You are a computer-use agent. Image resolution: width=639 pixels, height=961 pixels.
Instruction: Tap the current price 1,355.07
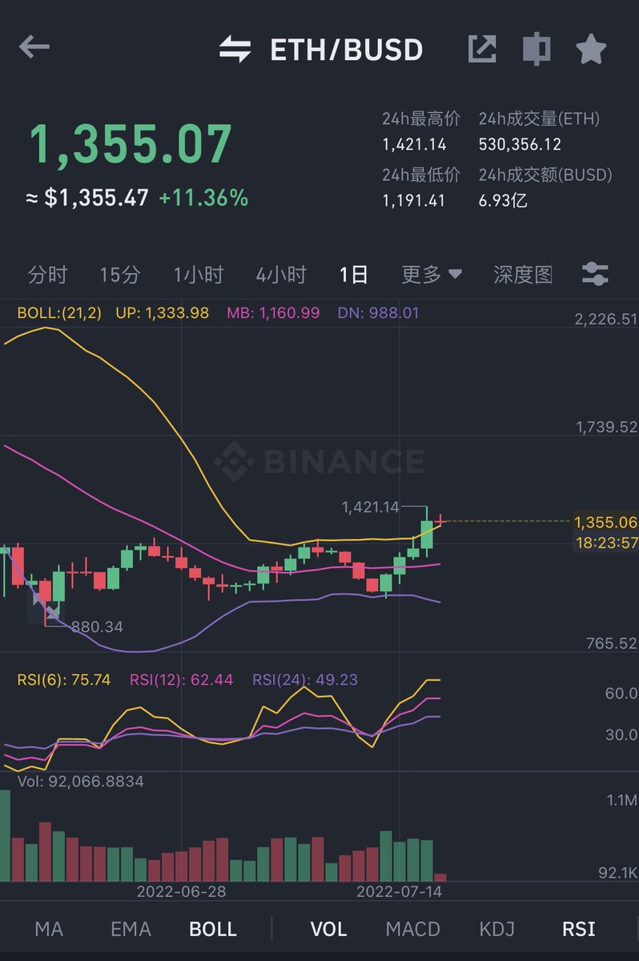131,145
